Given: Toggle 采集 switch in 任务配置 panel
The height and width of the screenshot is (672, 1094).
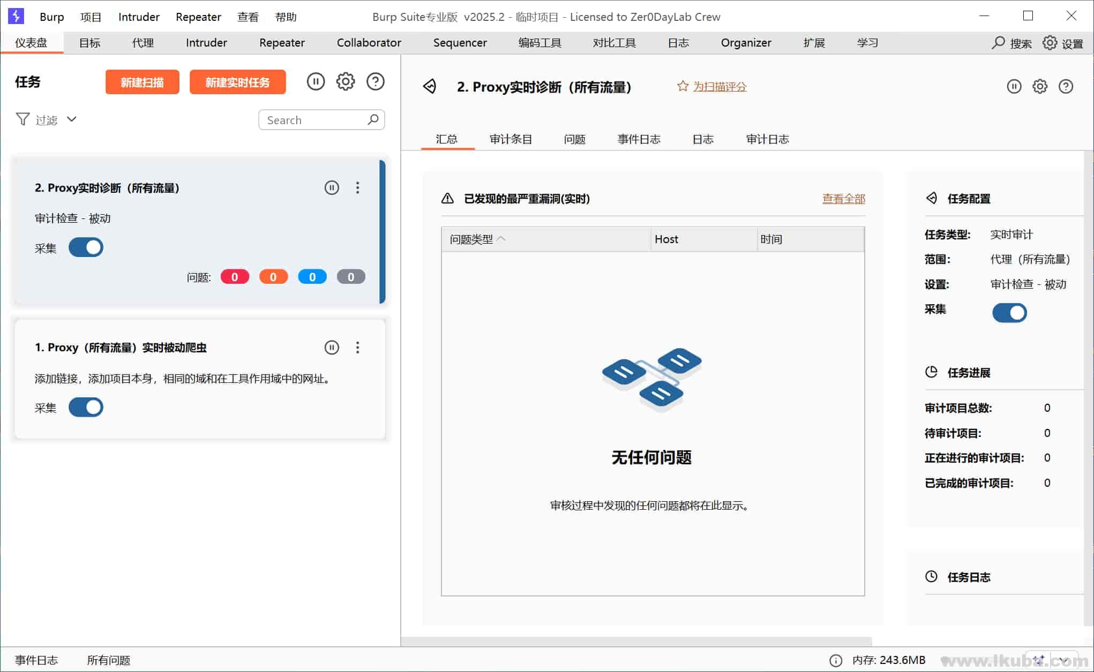Looking at the screenshot, I should pyautogui.click(x=1009, y=313).
